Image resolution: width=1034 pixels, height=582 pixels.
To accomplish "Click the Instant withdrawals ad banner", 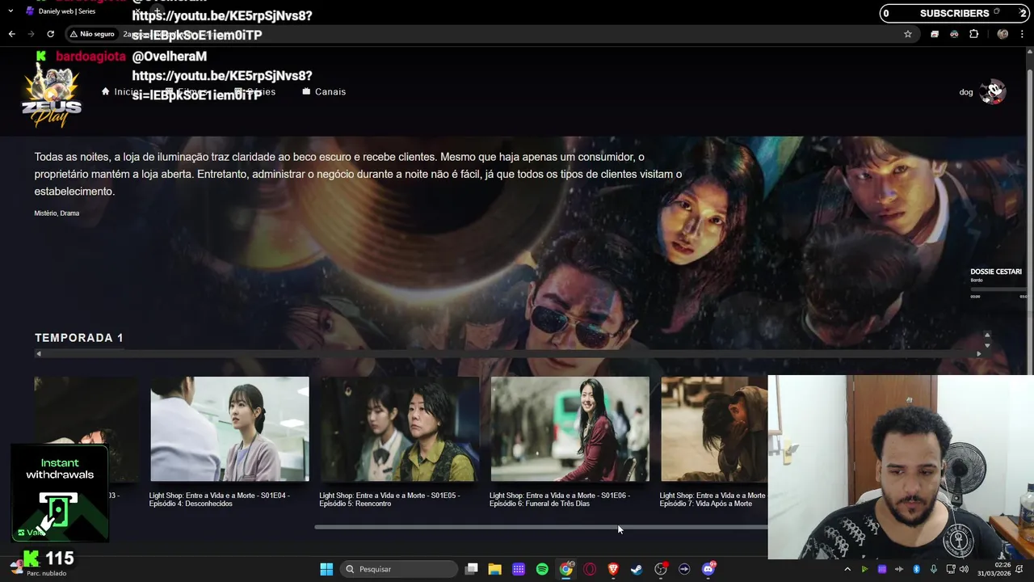I will pos(60,491).
